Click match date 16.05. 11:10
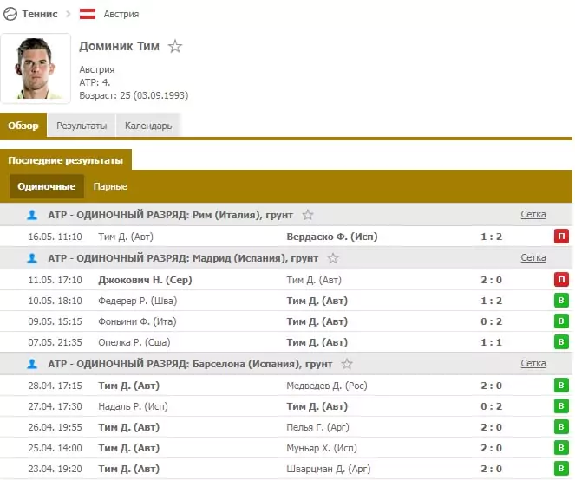The image size is (575, 480). pos(55,237)
